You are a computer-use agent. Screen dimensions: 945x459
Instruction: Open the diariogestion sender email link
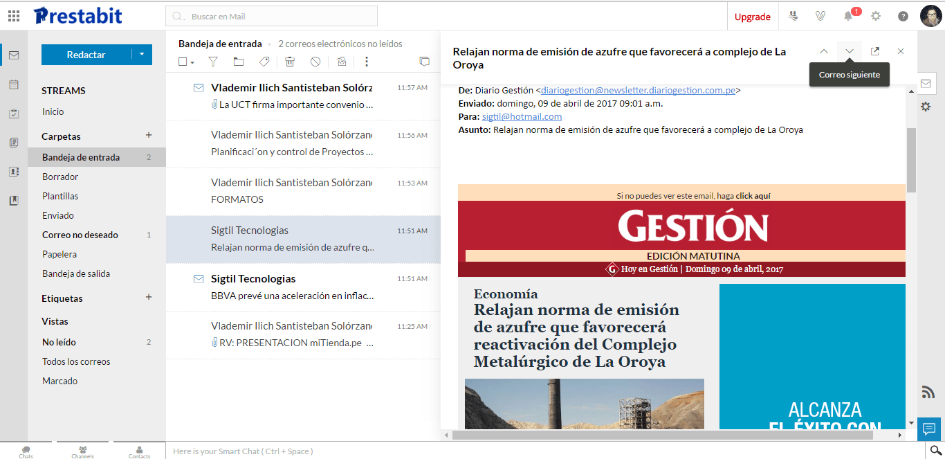(638, 90)
